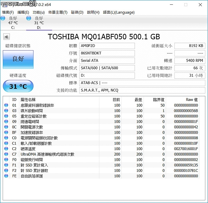The height and width of the screenshot is (203, 208).
Task: Click status dot for attribute F1
Action: [6, 165]
